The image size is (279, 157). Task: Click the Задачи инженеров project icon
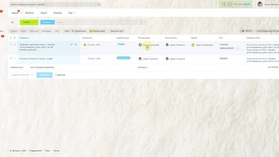coord(193,45)
